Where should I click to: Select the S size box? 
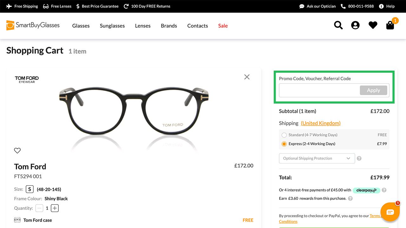coord(29,189)
